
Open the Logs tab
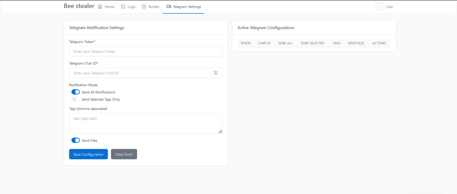(x=128, y=7)
